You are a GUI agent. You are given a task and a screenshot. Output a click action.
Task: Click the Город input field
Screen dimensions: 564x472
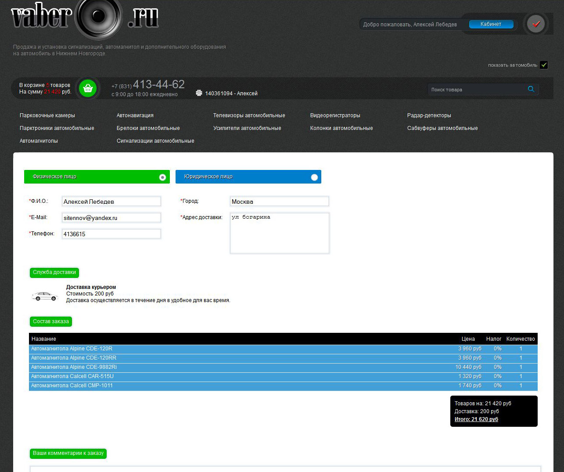(280, 202)
